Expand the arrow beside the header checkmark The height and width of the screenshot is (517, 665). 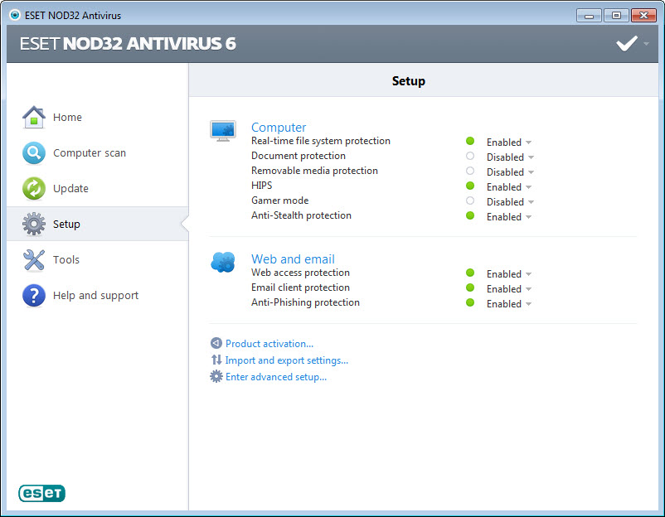click(x=646, y=44)
